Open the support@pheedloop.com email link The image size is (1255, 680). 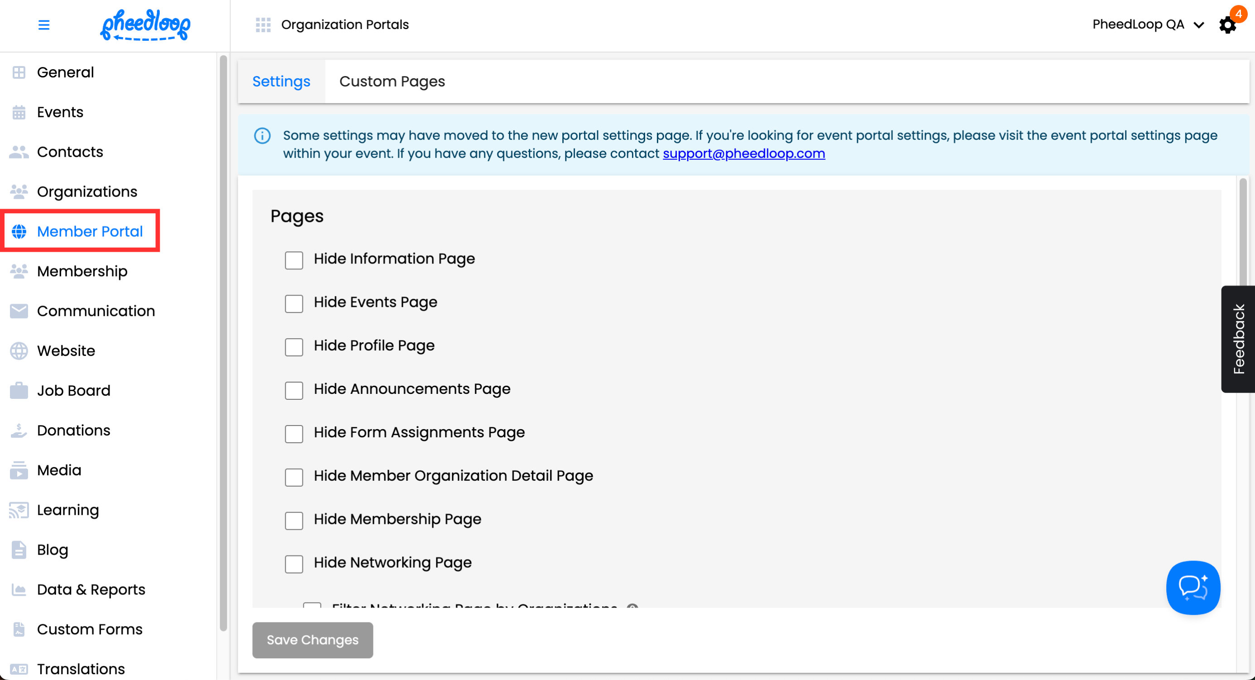point(743,153)
